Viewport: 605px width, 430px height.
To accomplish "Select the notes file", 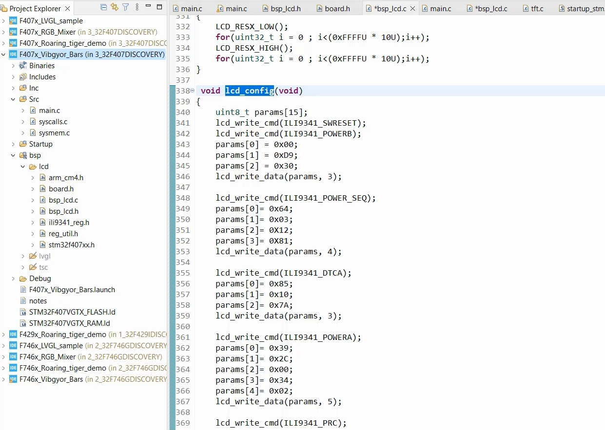I will 38,301.
